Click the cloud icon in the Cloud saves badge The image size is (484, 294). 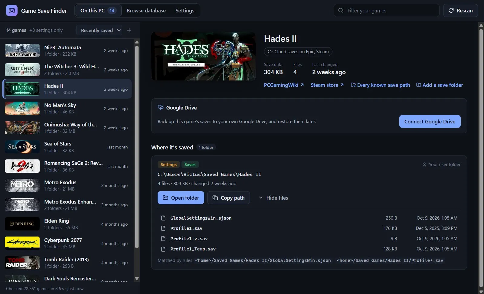[x=270, y=52]
